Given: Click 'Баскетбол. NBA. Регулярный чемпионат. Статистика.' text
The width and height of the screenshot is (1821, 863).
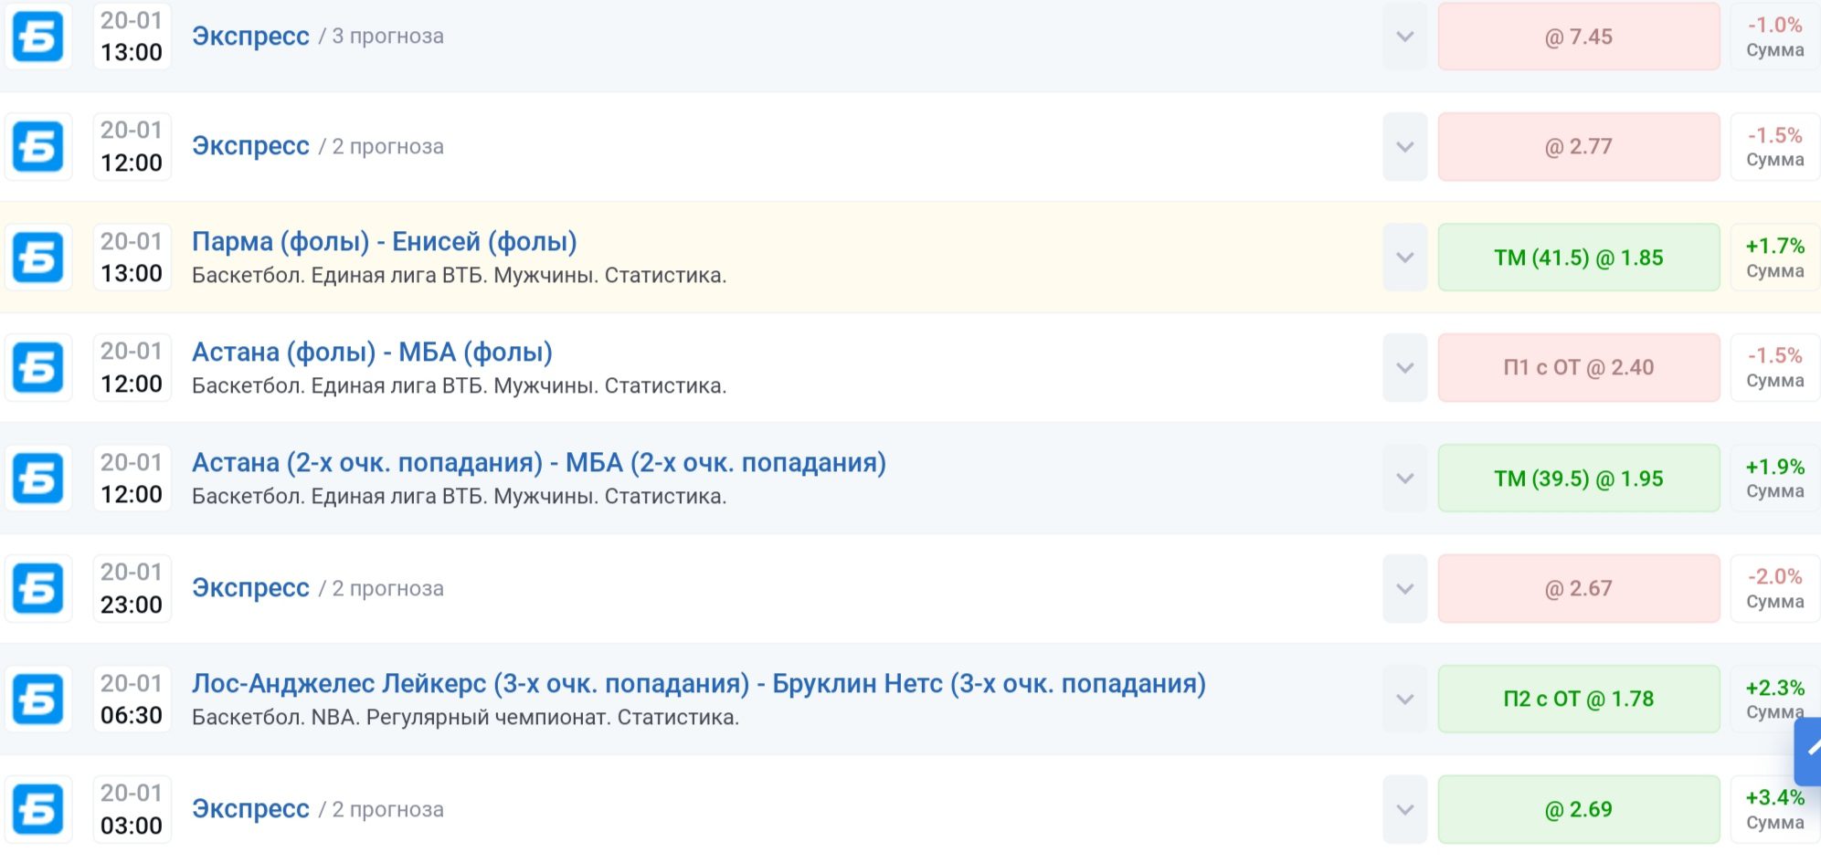Looking at the screenshot, I should (x=465, y=718).
